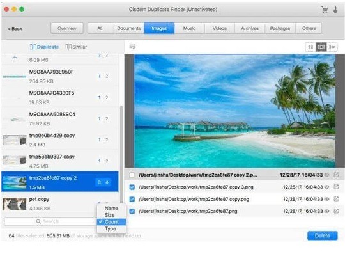Select MSO8AAA6088BC4 list item
This screenshot has width=345, height=261.
pyautogui.click(x=60, y=119)
